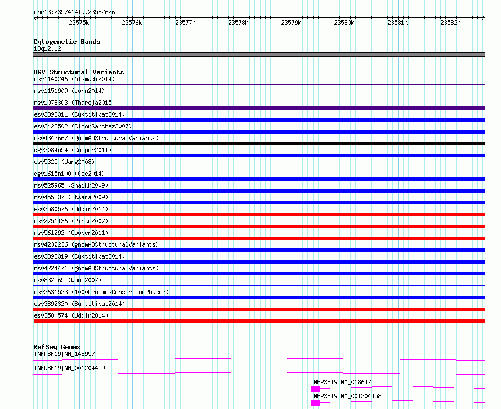Open variant esv3580576 (Uddin2014)

pyautogui.click(x=71, y=209)
